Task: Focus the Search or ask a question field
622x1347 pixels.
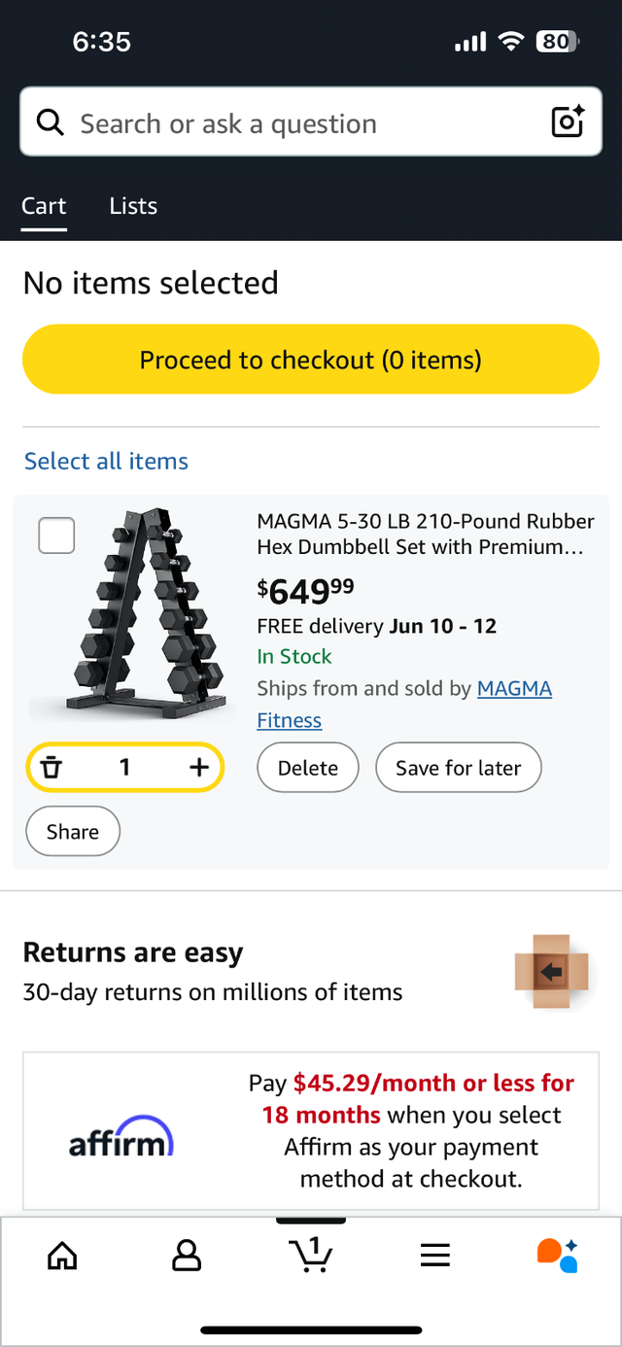Action: (292, 123)
